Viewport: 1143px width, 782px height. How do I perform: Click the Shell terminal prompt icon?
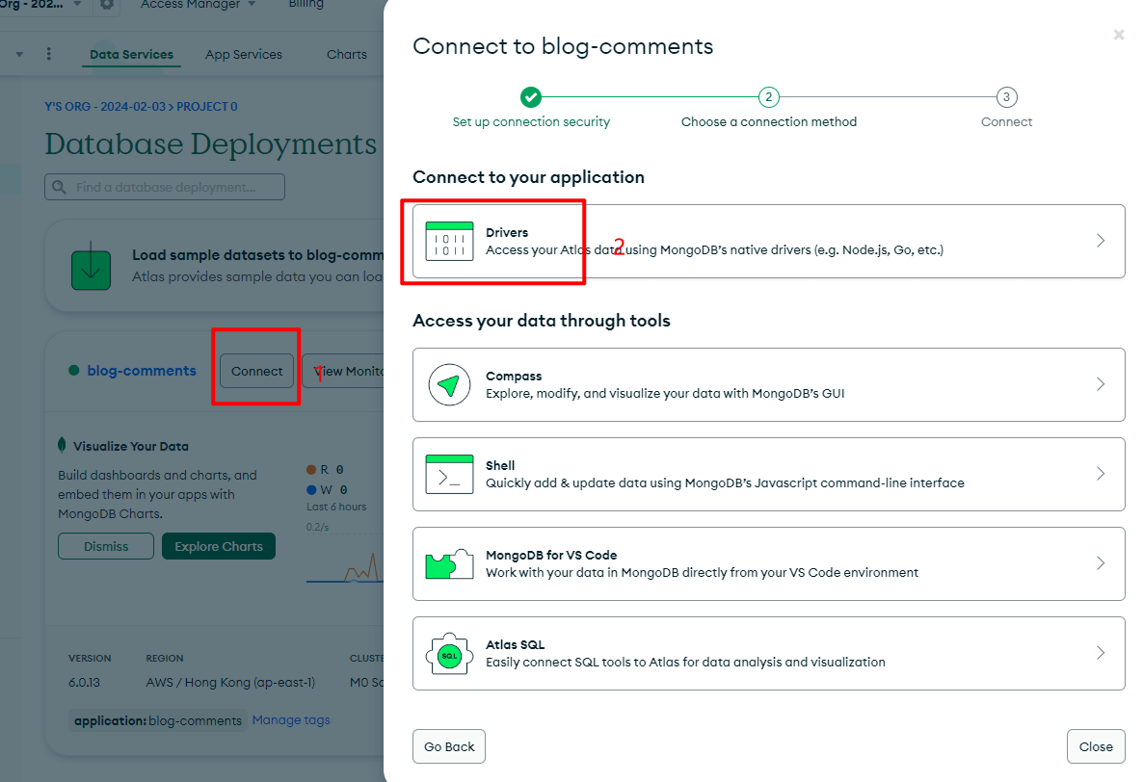[449, 474]
